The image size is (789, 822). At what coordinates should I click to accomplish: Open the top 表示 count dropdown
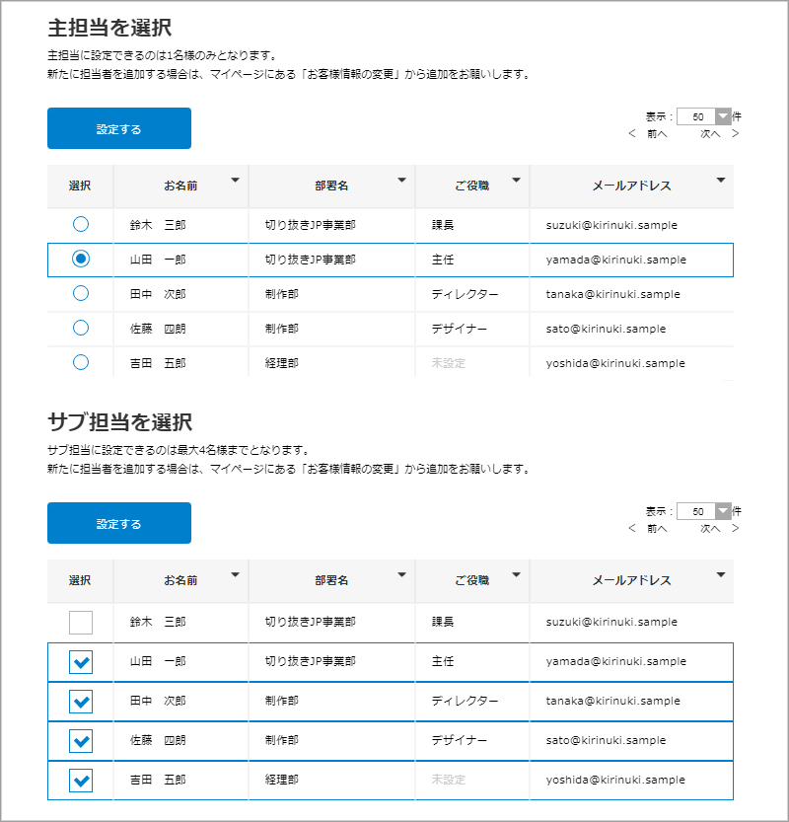[723, 116]
